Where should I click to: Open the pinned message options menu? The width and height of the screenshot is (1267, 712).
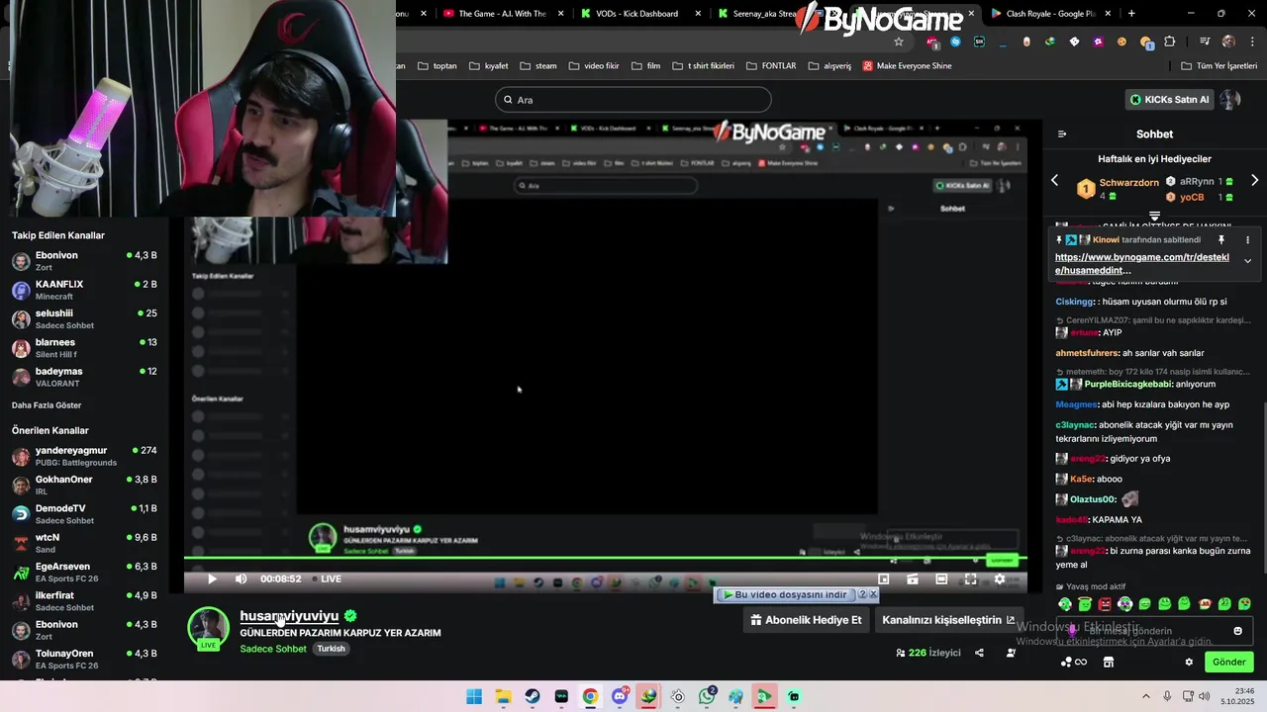click(1247, 240)
